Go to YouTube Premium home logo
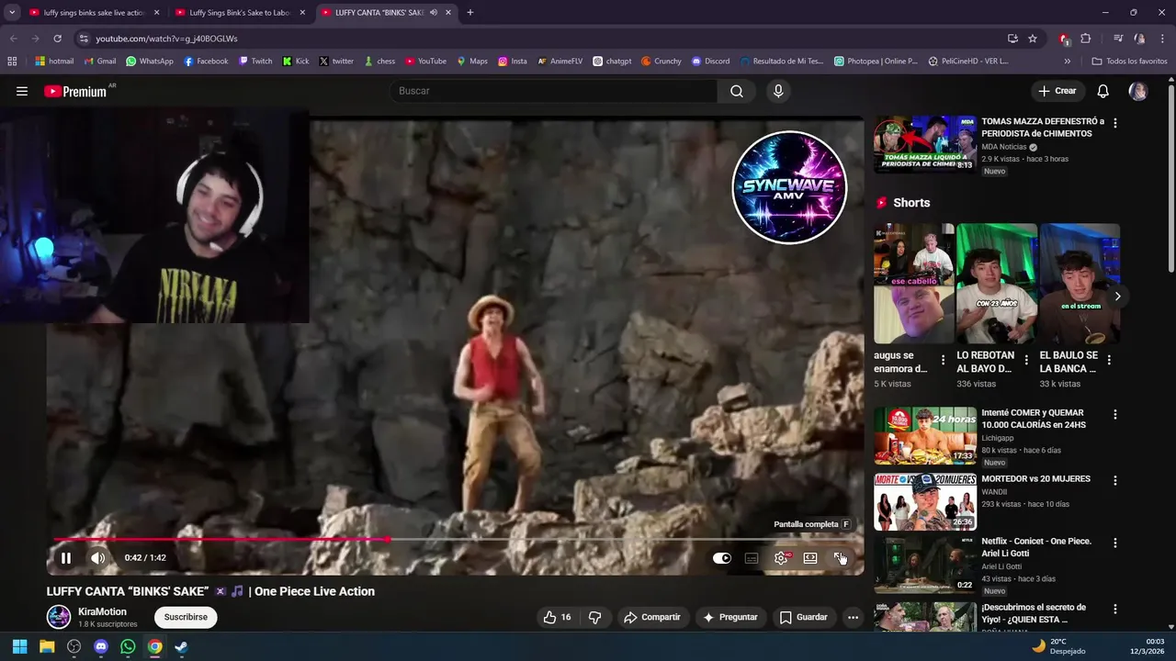The image size is (1176, 661). coord(75,91)
